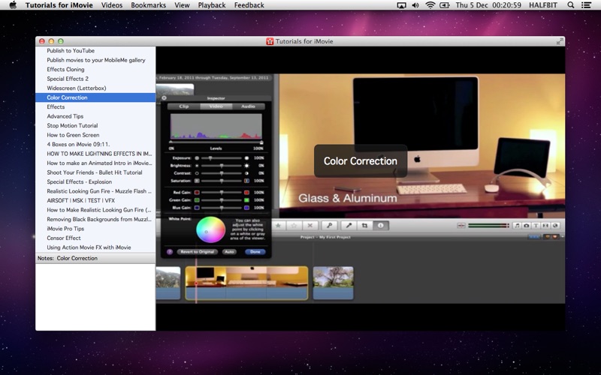Select 'Advanced Tips' tutorial
Screen dimensions: 601x375
[65, 116]
